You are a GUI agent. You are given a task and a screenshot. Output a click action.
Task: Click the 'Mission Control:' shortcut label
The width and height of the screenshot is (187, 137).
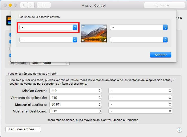[35, 91]
